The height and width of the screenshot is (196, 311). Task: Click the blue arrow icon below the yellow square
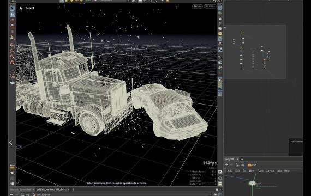tap(220, 89)
